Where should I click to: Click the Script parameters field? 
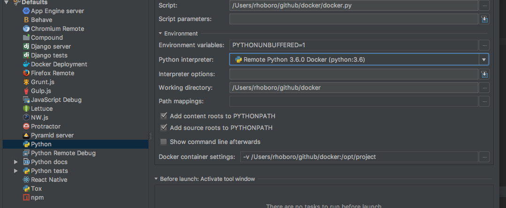pyautogui.click(x=354, y=19)
